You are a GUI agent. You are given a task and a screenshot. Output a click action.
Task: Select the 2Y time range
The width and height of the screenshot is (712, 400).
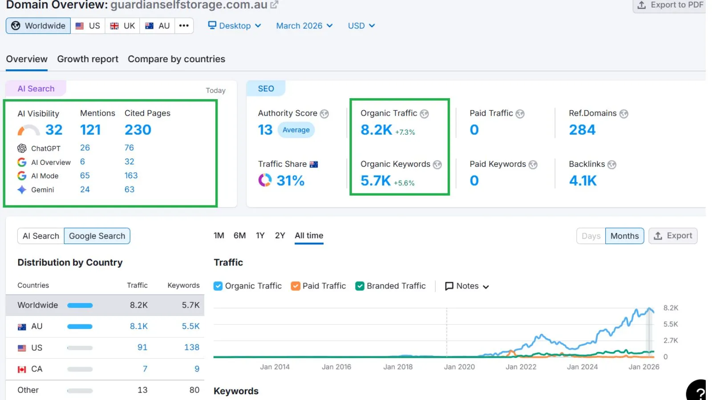point(280,236)
